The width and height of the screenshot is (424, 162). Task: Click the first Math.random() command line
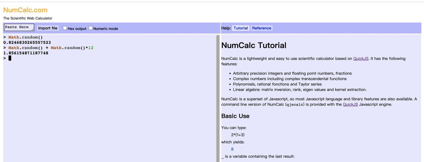tap(26, 37)
